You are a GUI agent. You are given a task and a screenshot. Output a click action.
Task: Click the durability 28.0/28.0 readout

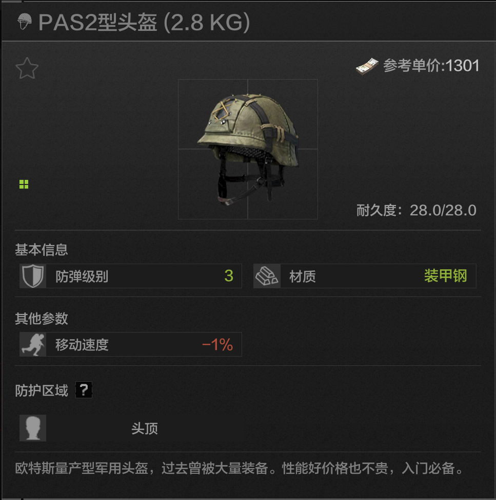pyautogui.click(x=416, y=211)
